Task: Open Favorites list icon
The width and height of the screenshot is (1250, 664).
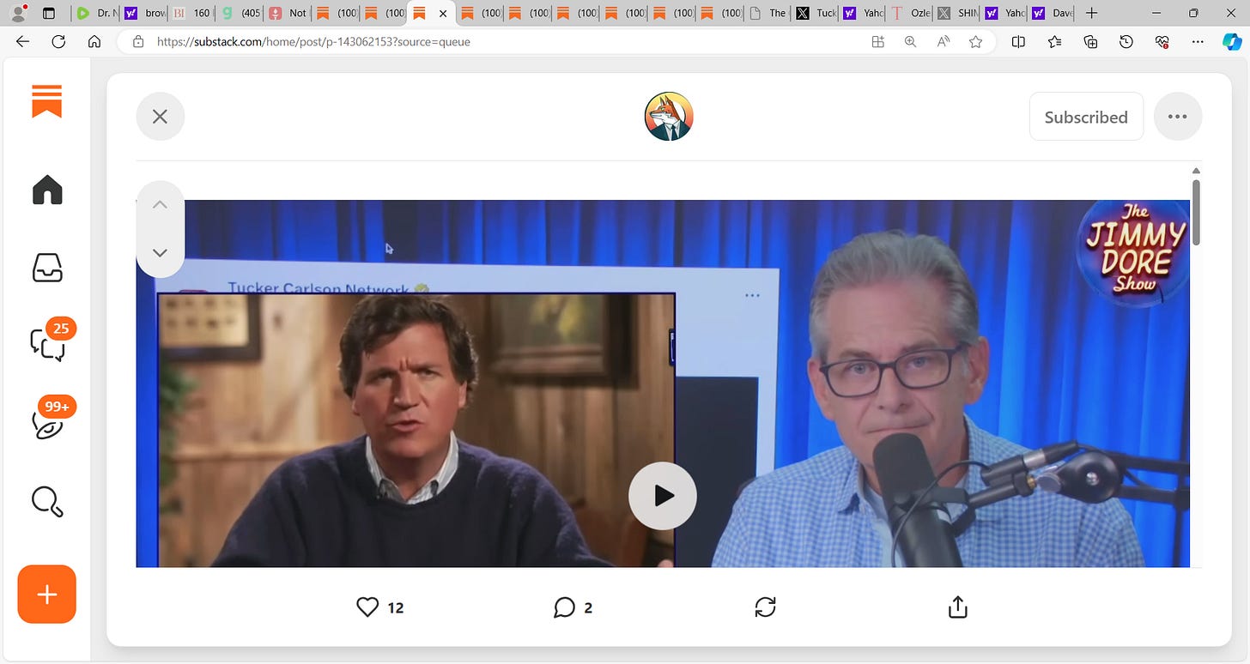Action: click(1054, 41)
